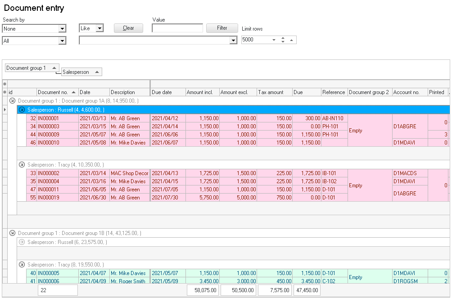Viewport: 452px width, 298px height.
Task: Open the wide empty combo box dropdown
Action: (233, 41)
